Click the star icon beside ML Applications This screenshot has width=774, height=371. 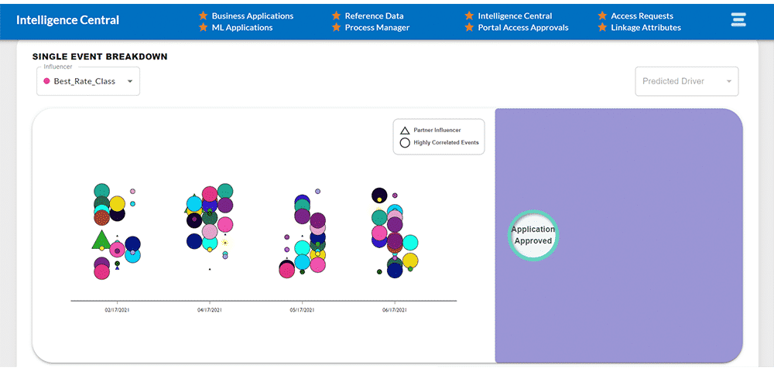click(x=203, y=28)
